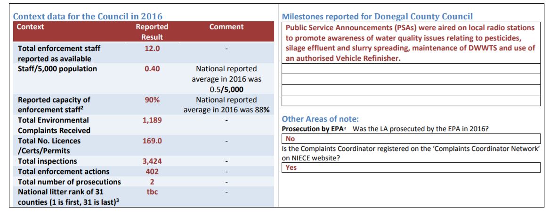The image size is (550, 216).
Task: Click the 1,189 complaints received value
Action: [152, 120]
